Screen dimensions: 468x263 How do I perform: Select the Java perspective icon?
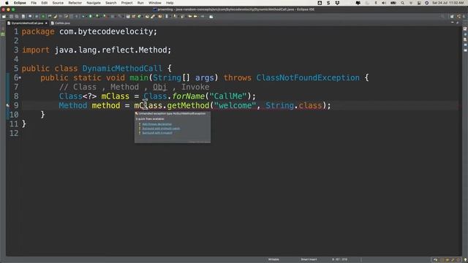pyautogui.click(x=458, y=16)
